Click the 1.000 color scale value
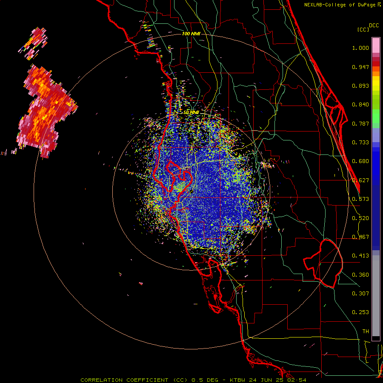 tap(360, 48)
